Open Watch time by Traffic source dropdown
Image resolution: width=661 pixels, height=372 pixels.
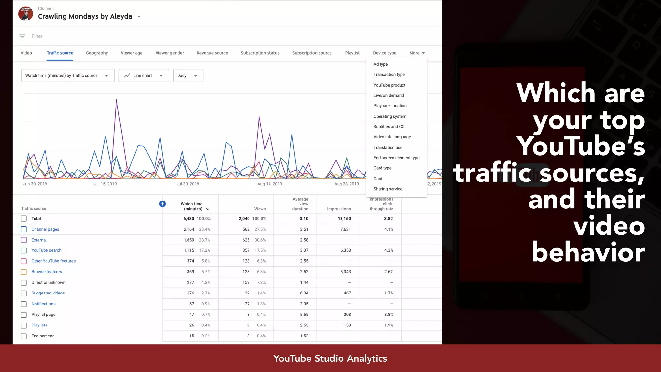(68, 76)
